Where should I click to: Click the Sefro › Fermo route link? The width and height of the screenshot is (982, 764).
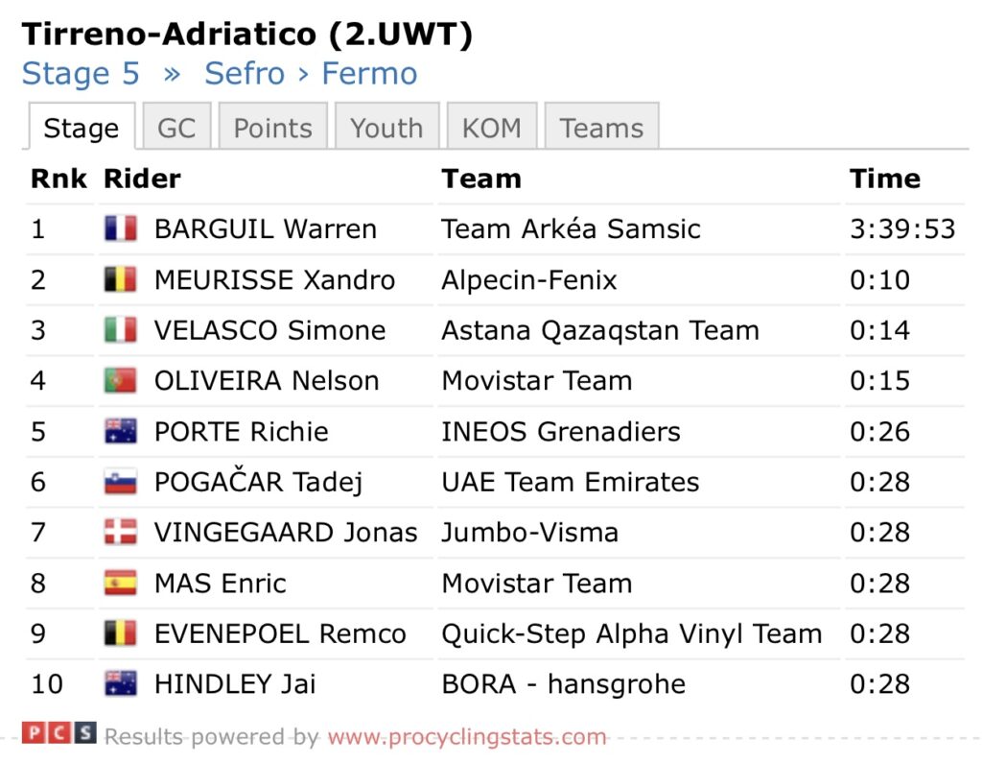[311, 74]
